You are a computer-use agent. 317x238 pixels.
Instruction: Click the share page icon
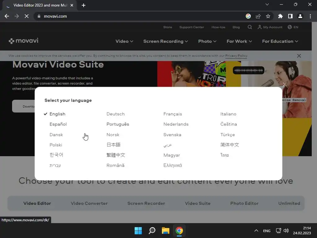[x=258, y=16]
